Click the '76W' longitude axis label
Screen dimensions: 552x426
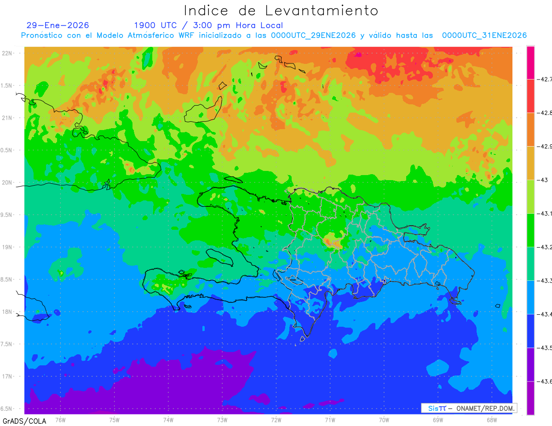point(60,420)
